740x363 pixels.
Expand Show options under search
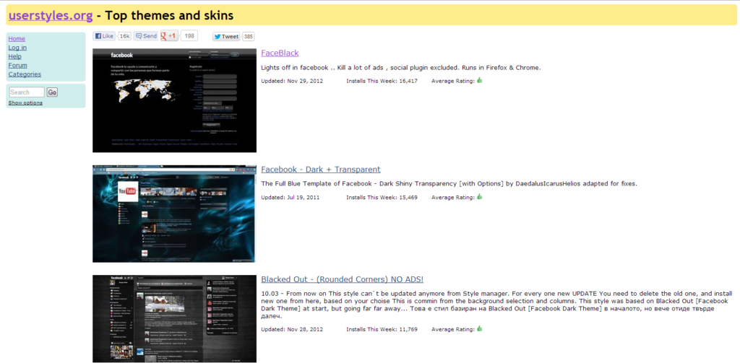25,102
